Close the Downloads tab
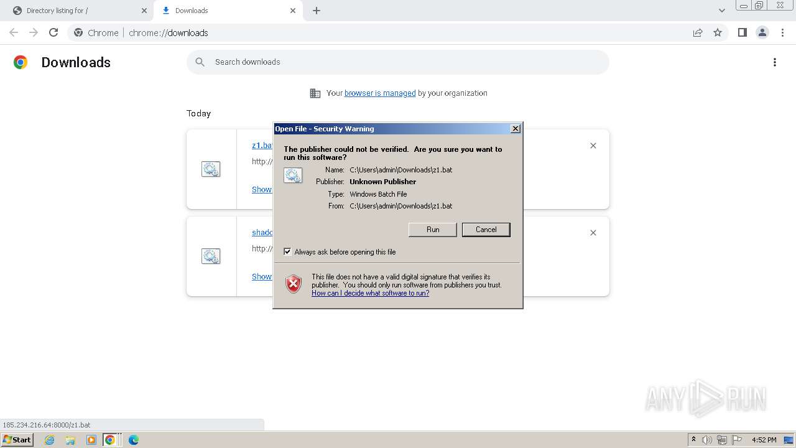796x448 pixels. point(293,11)
